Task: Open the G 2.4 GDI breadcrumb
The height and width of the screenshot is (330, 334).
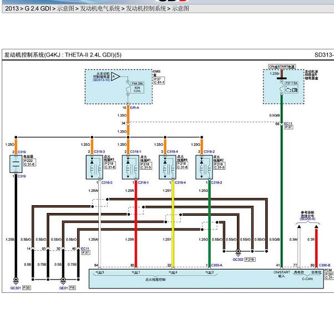Action: pos(38,8)
